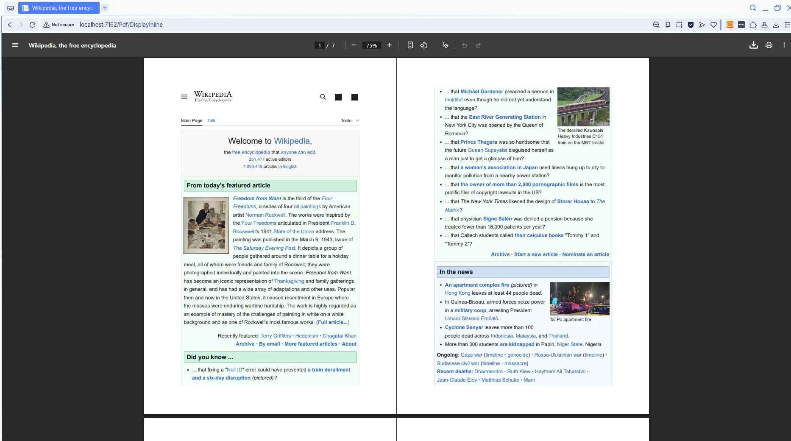This screenshot has height=441, width=791.
Task: Click the zoom in plus button
Action: [x=390, y=45]
